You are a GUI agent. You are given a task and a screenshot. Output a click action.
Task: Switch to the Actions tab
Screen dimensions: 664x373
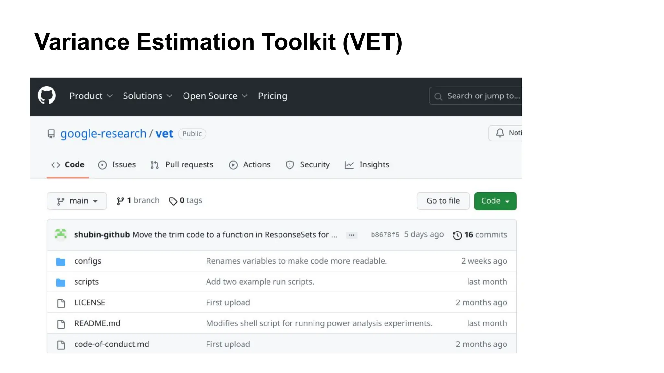pos(250,165)
